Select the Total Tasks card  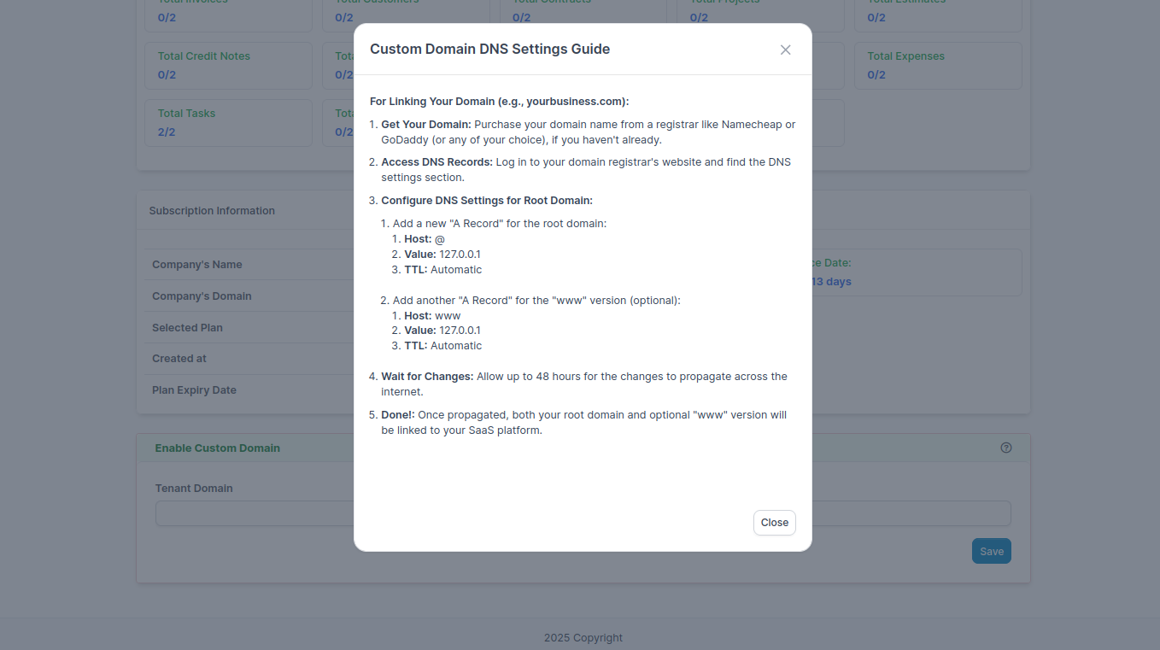227,122
